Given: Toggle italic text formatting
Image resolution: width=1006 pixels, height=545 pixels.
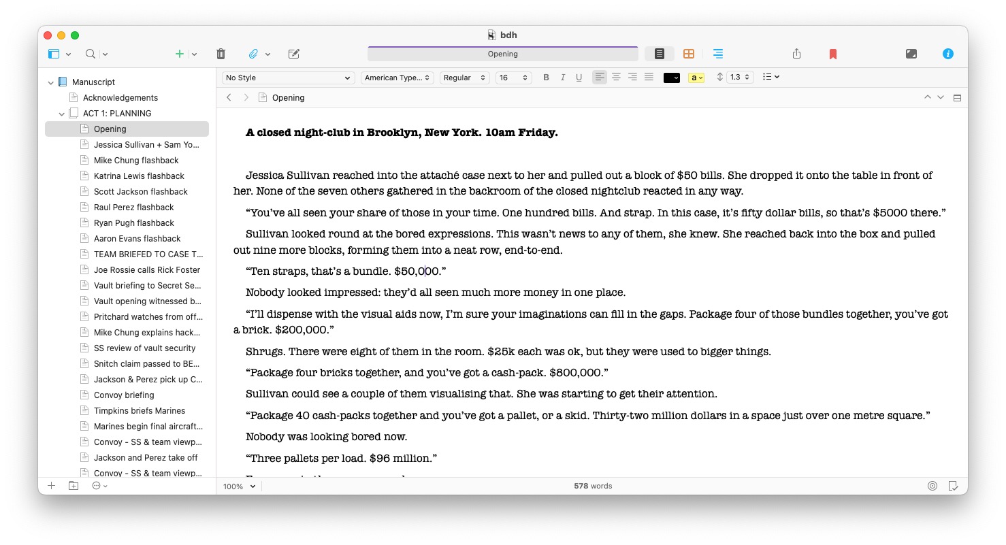Looking at the screenshot, I should (563, 78).
